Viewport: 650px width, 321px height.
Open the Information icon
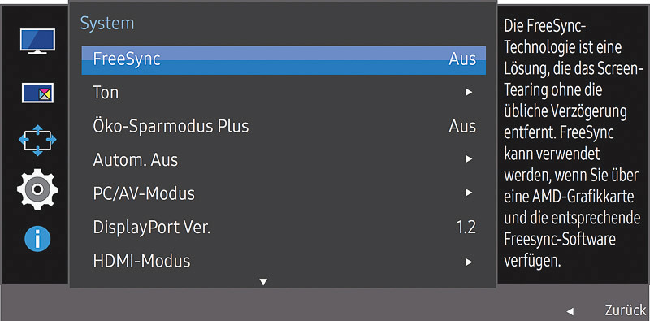(x=37, y=239)
